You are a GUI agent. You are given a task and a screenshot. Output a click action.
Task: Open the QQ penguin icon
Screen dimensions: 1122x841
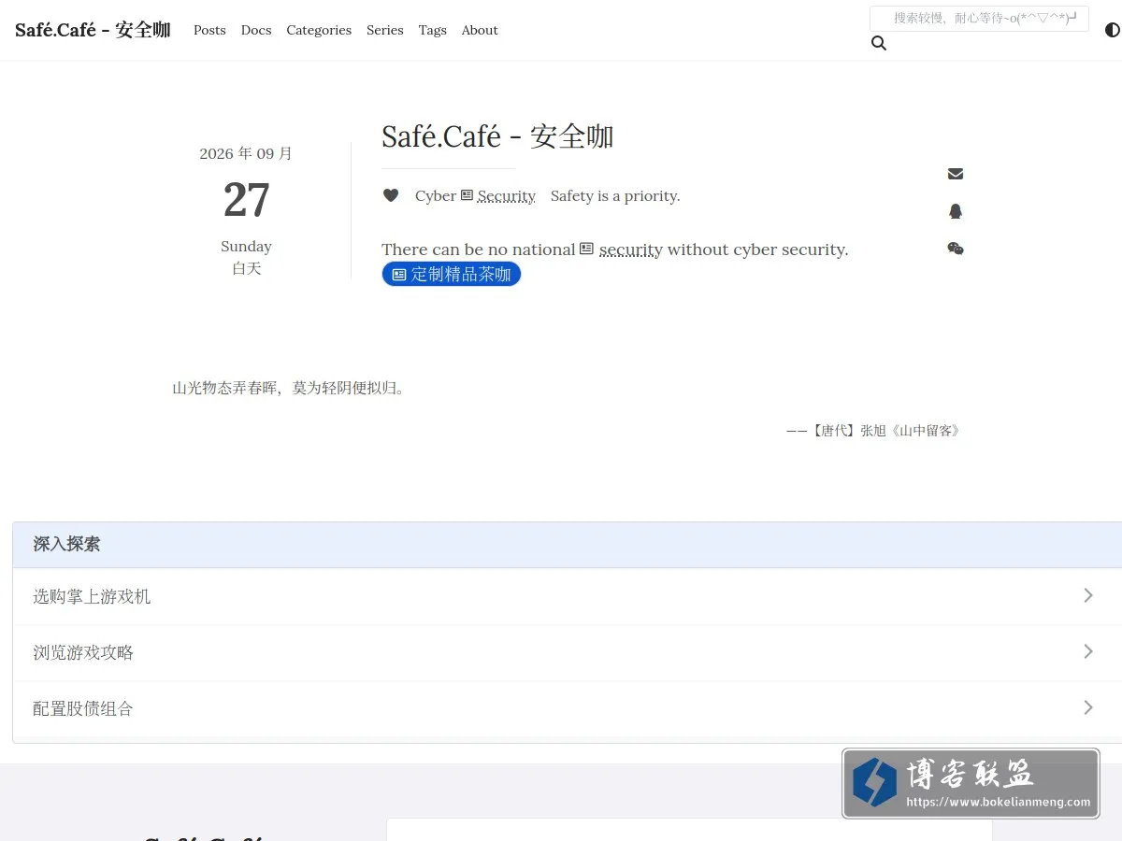coord(956,211)
